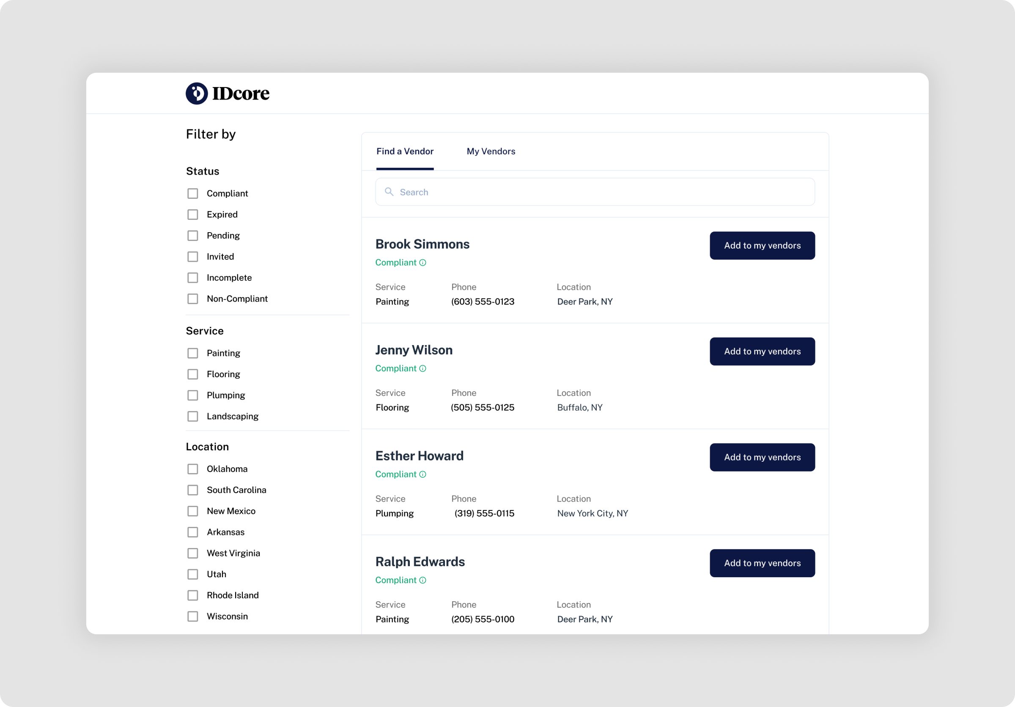
Task: Click info icon beside Ralph Edwards' Compliant status
Action: [422, 580]
